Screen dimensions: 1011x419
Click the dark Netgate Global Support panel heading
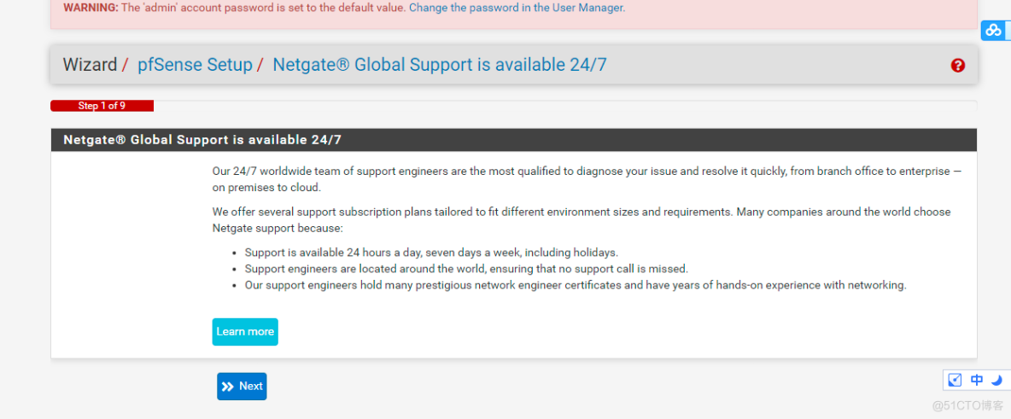click(x=514, y=140)
